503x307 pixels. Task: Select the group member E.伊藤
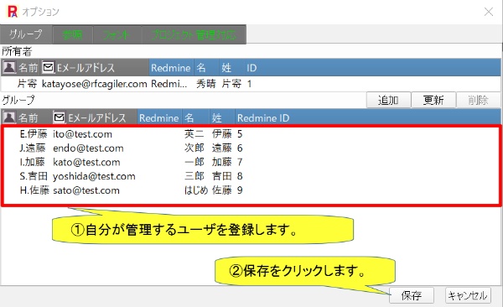[34, 134]
